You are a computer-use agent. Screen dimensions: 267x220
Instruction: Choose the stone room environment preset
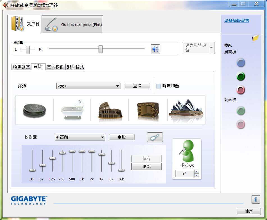148,111
